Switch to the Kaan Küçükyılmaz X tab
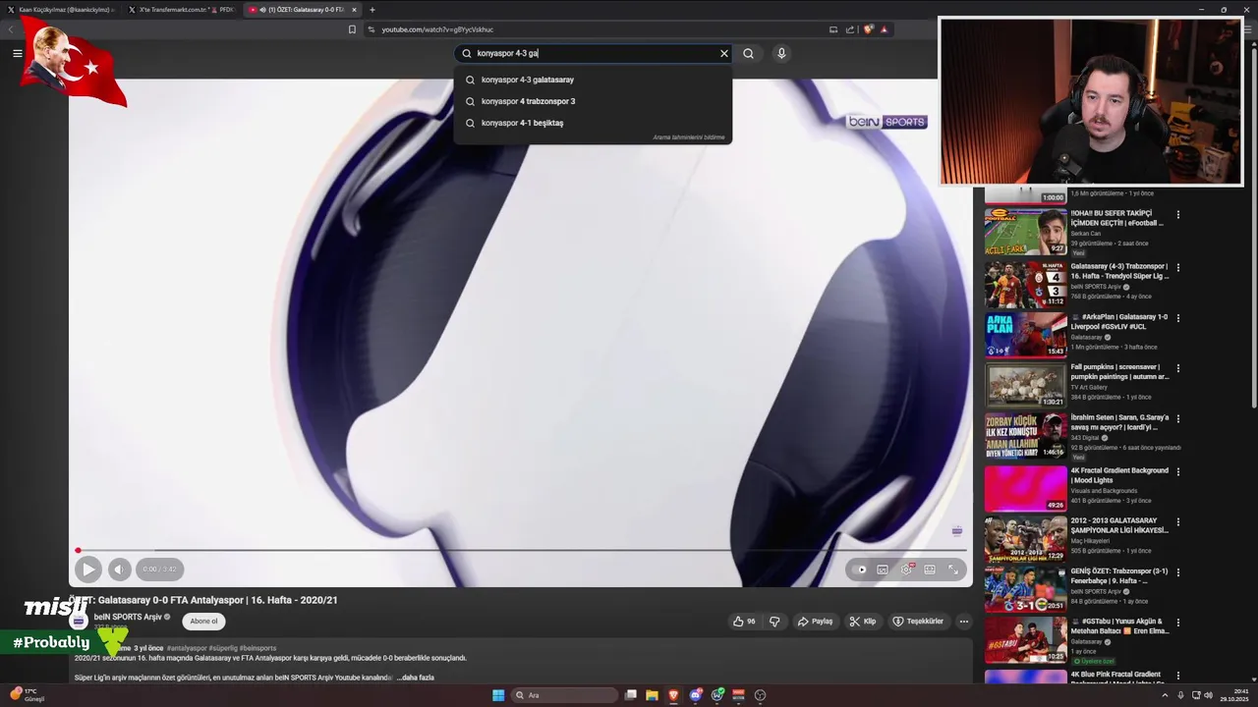 (x=61, y=10)
